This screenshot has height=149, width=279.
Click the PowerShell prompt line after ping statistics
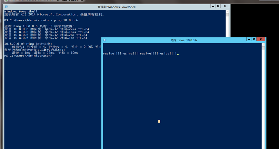coord(28,56)
